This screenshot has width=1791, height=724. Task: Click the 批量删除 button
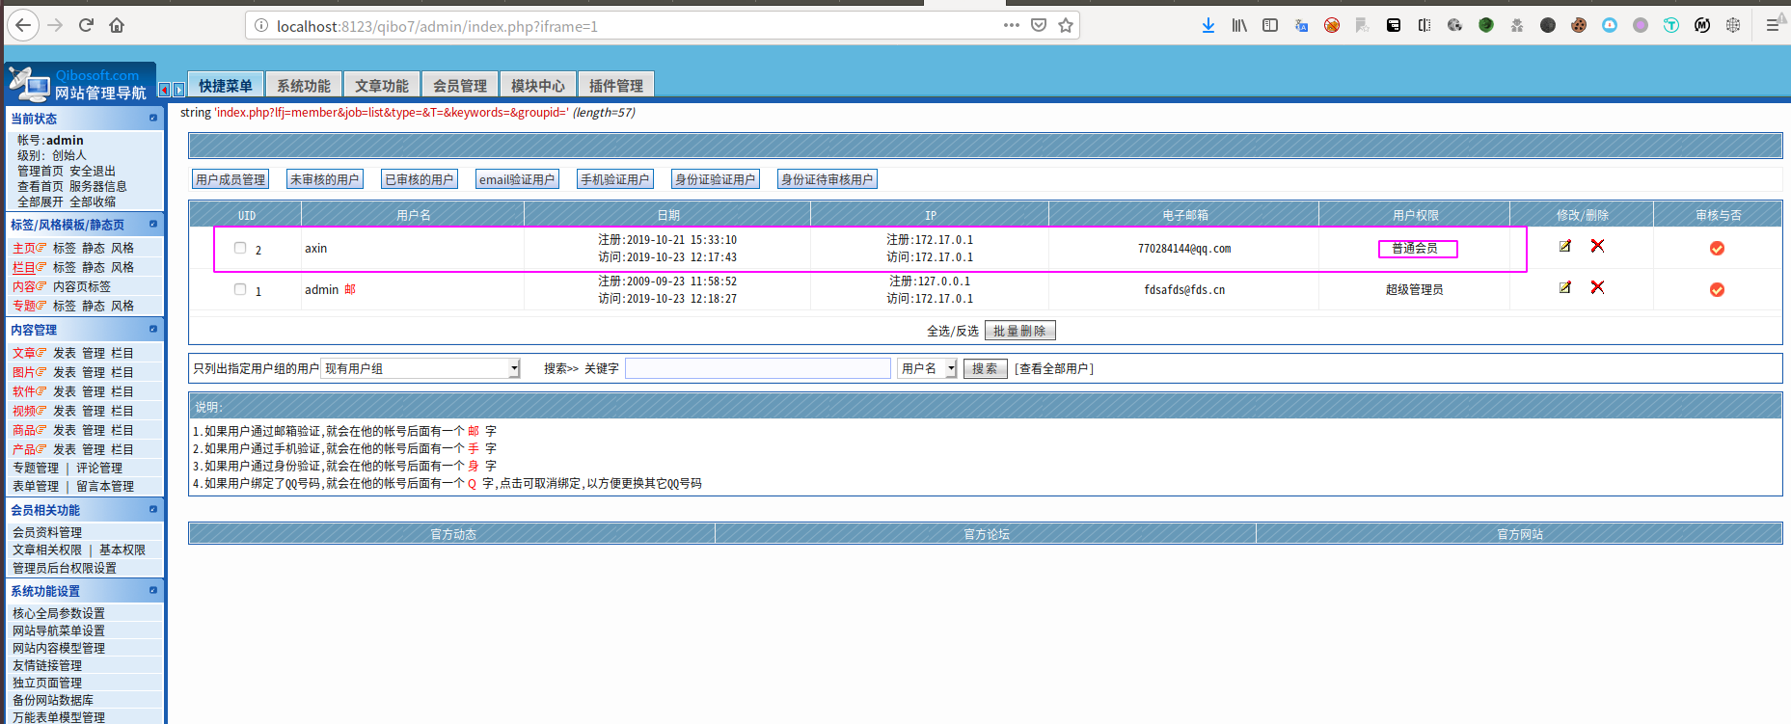click(1020, 331)
